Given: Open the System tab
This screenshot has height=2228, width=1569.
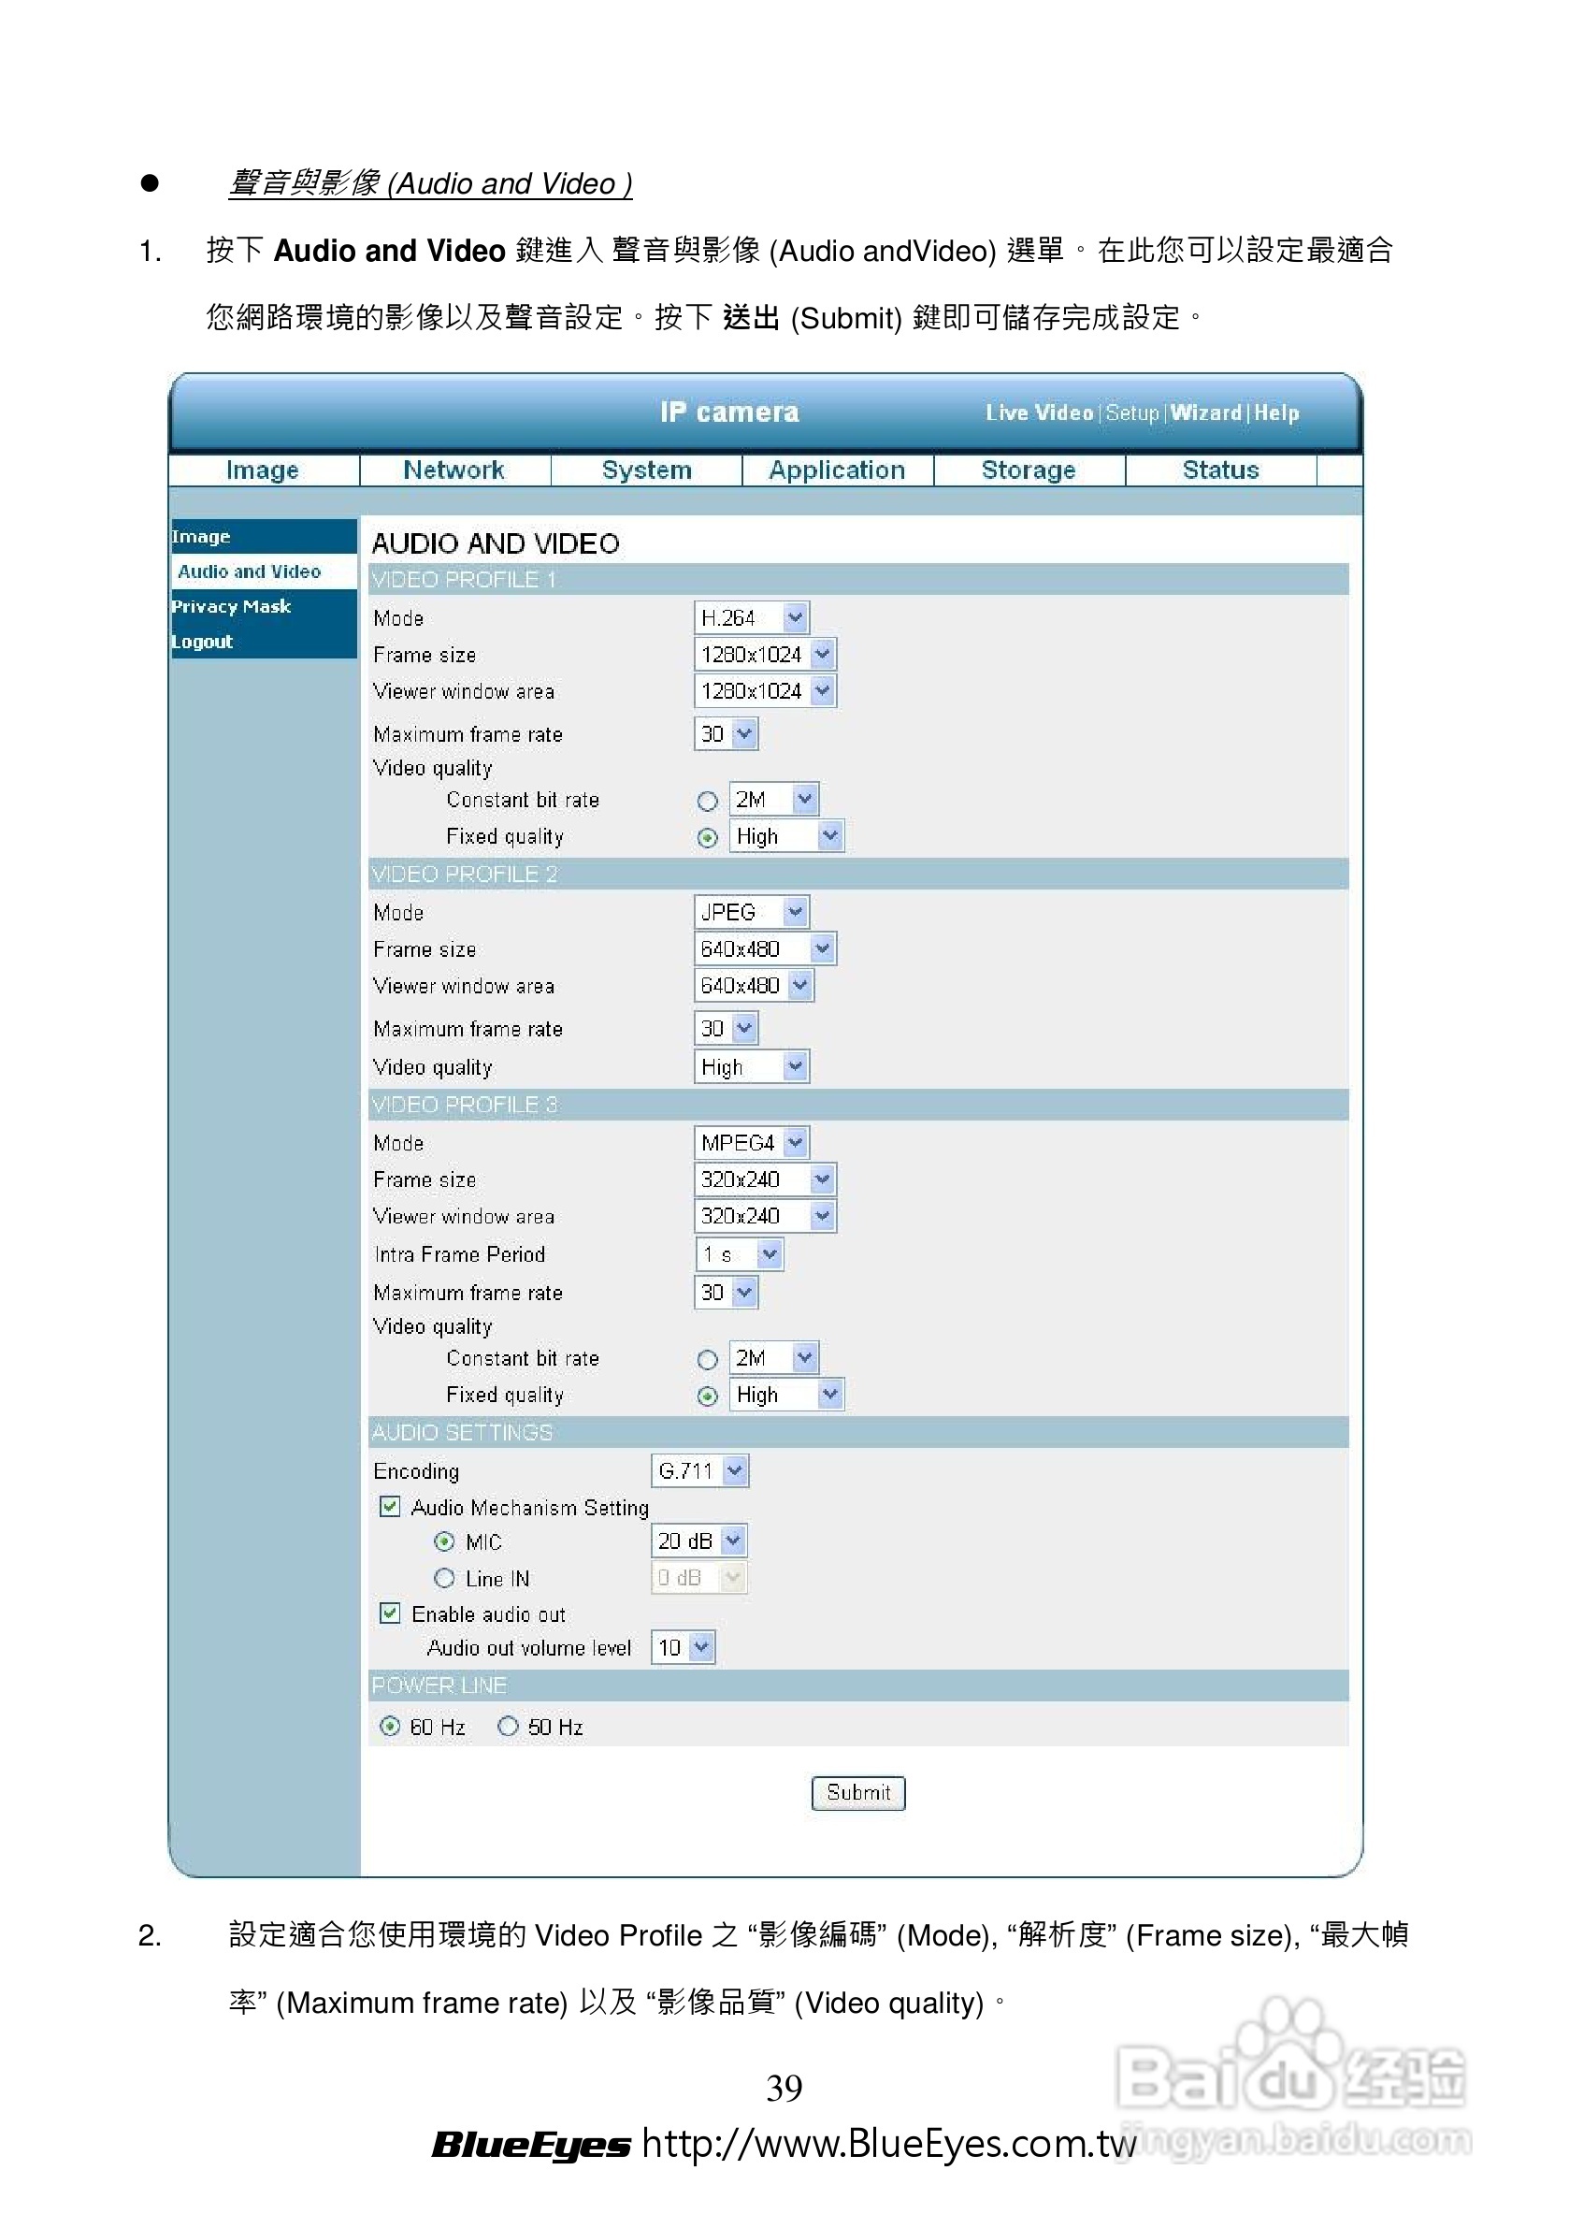Looking at the screenshot, I should pos(646,470).
